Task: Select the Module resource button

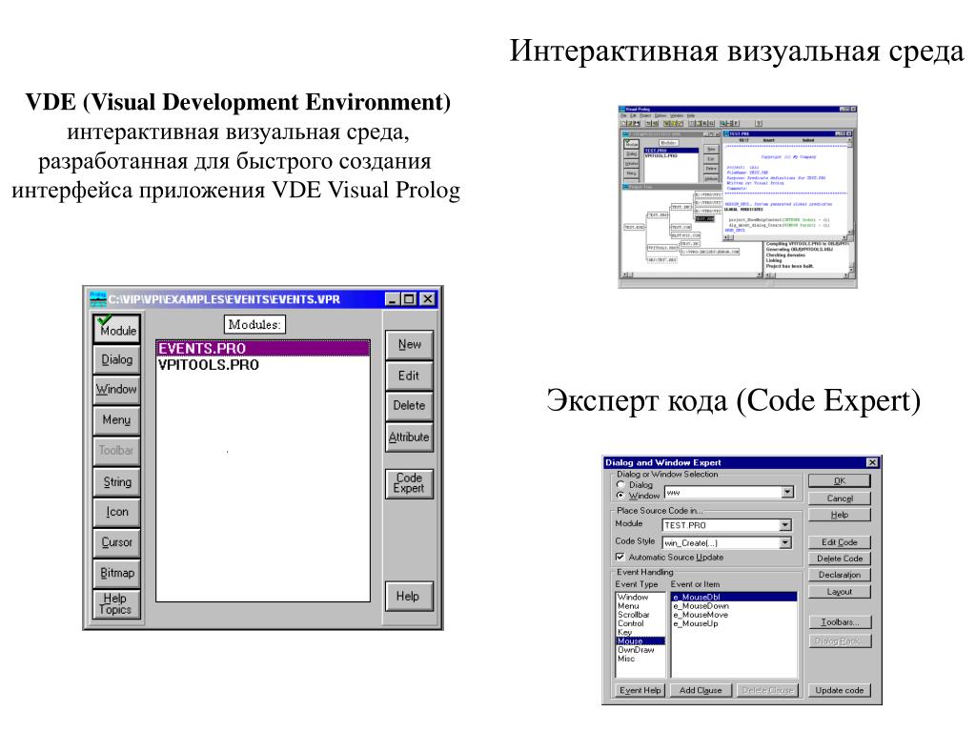Action: tap(117, 329)
